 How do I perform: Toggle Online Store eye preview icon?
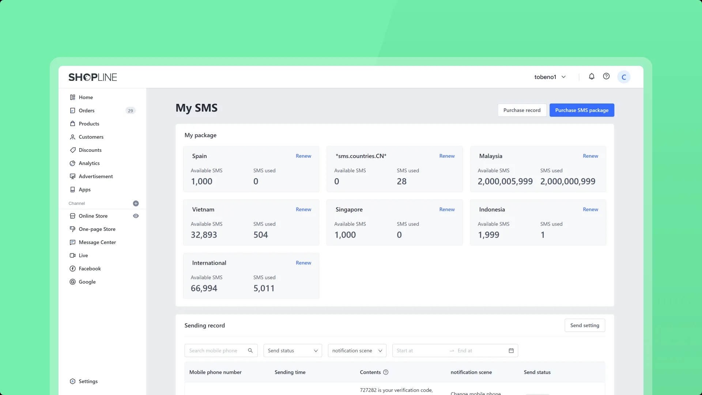coord(136,216)
